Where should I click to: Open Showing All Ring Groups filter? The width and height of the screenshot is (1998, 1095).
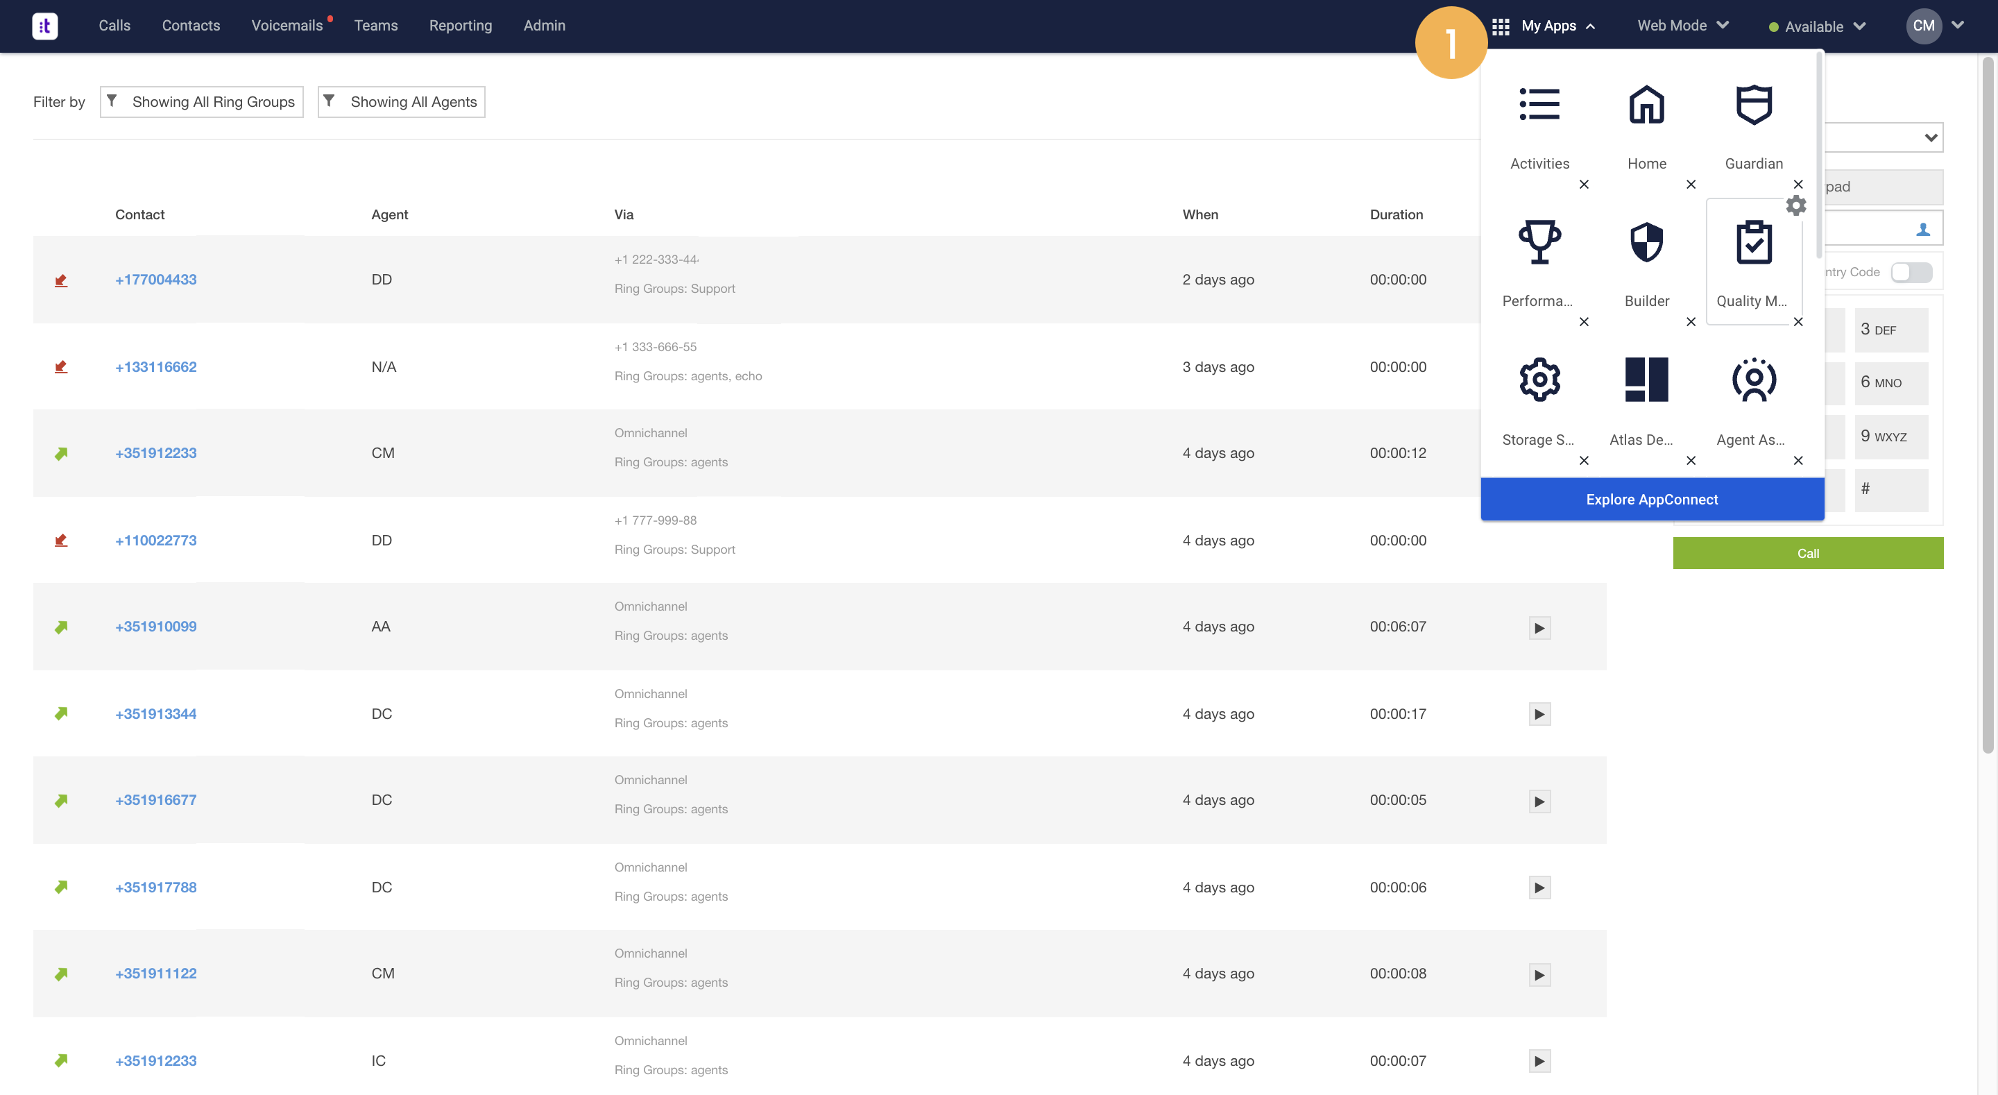pos(202,102)
